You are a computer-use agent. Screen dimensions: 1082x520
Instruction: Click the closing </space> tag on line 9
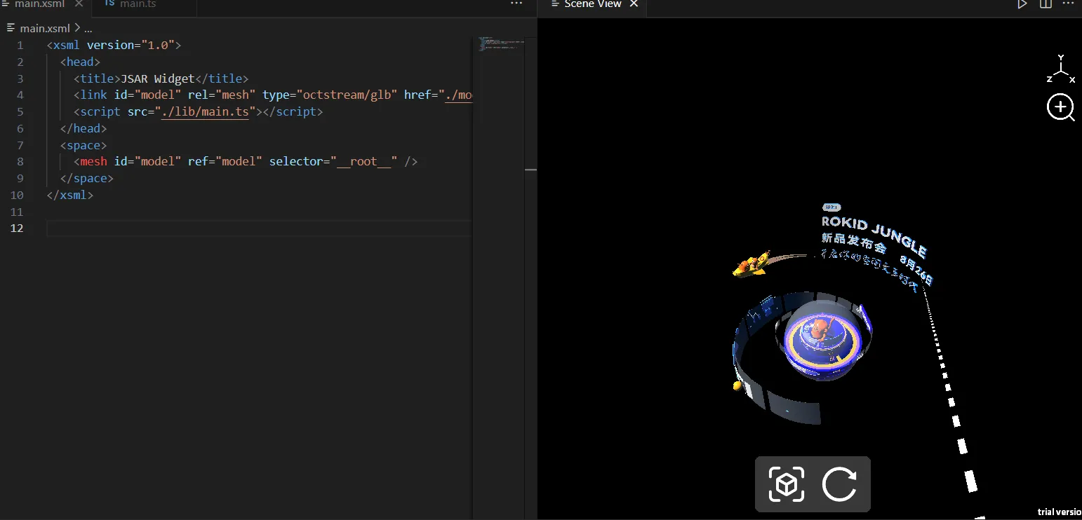click(87, 179)
